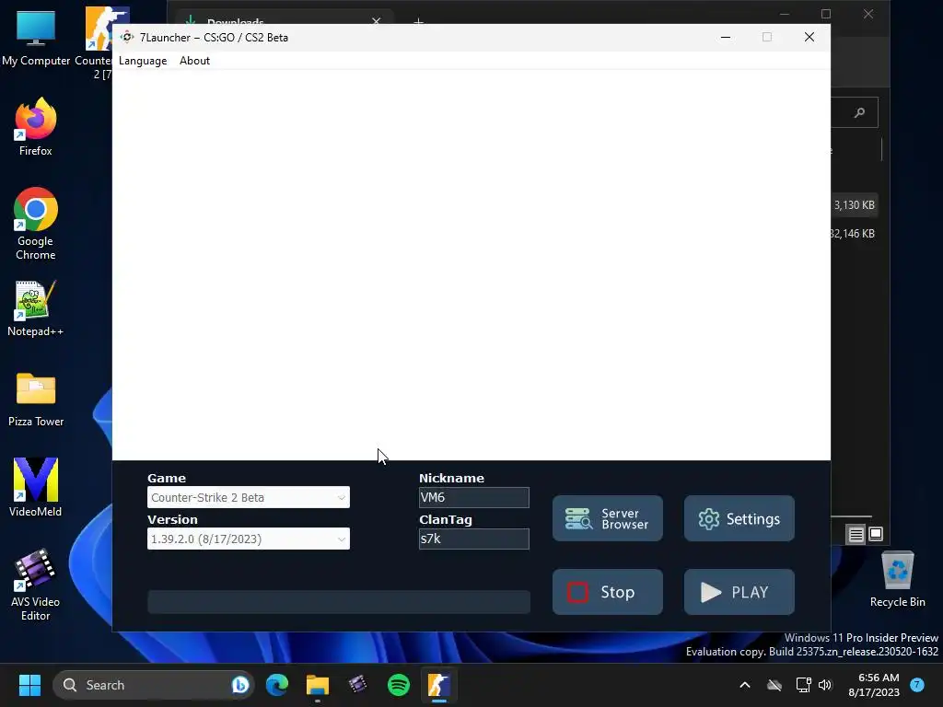Expand the Game dropdown showing Counter-Strike 2 Beta

(x=249, y=497)
